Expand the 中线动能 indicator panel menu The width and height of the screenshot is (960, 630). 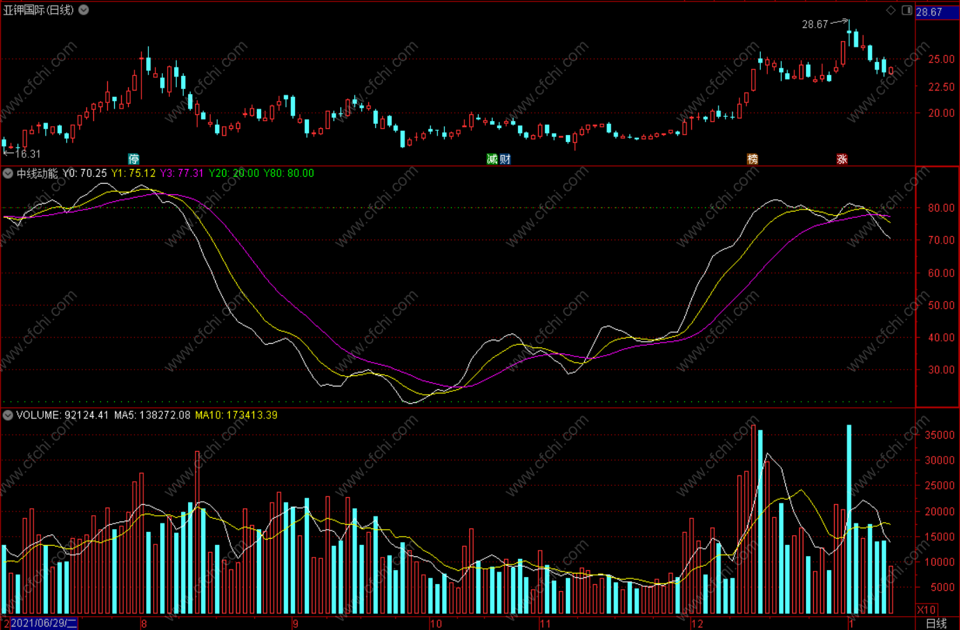pos(8,173)
